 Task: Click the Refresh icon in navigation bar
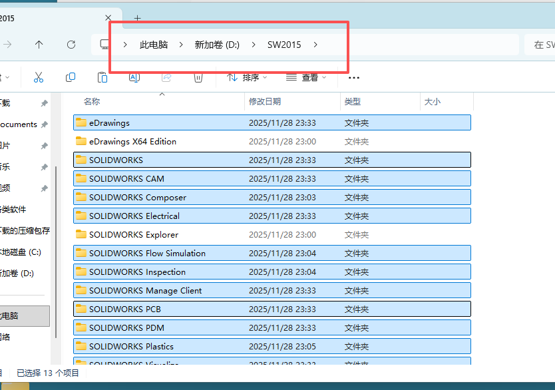point(71,45)
